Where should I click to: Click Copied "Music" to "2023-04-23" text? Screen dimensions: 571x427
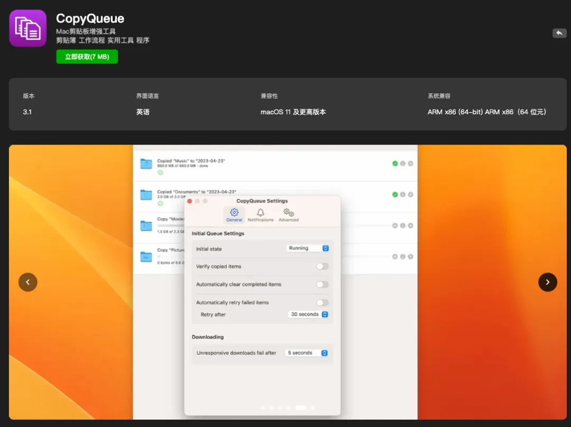(191, 161)
